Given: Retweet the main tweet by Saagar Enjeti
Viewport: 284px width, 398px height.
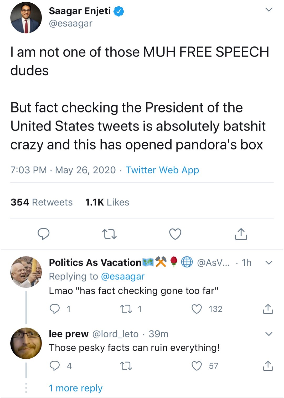Looking at the screenshot, I should pos(109,234).
